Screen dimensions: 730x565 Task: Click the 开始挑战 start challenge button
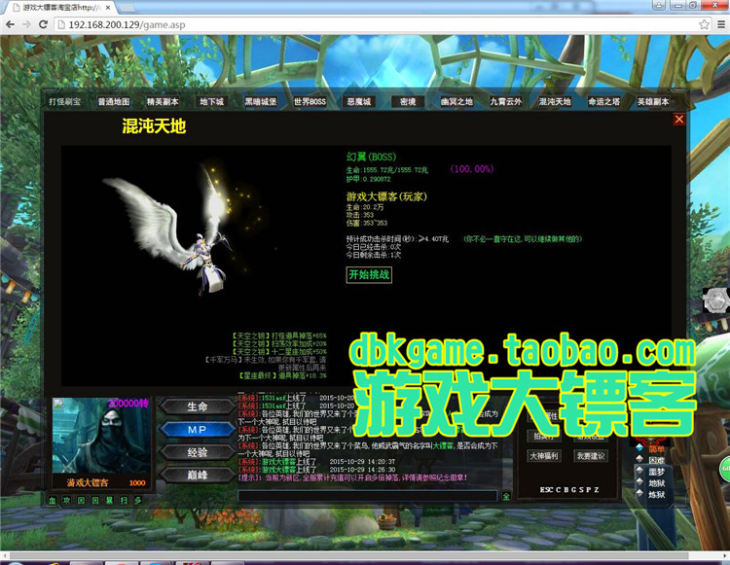click(x=369, y=274)
